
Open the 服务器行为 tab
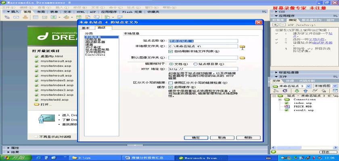tap(312, 20)
